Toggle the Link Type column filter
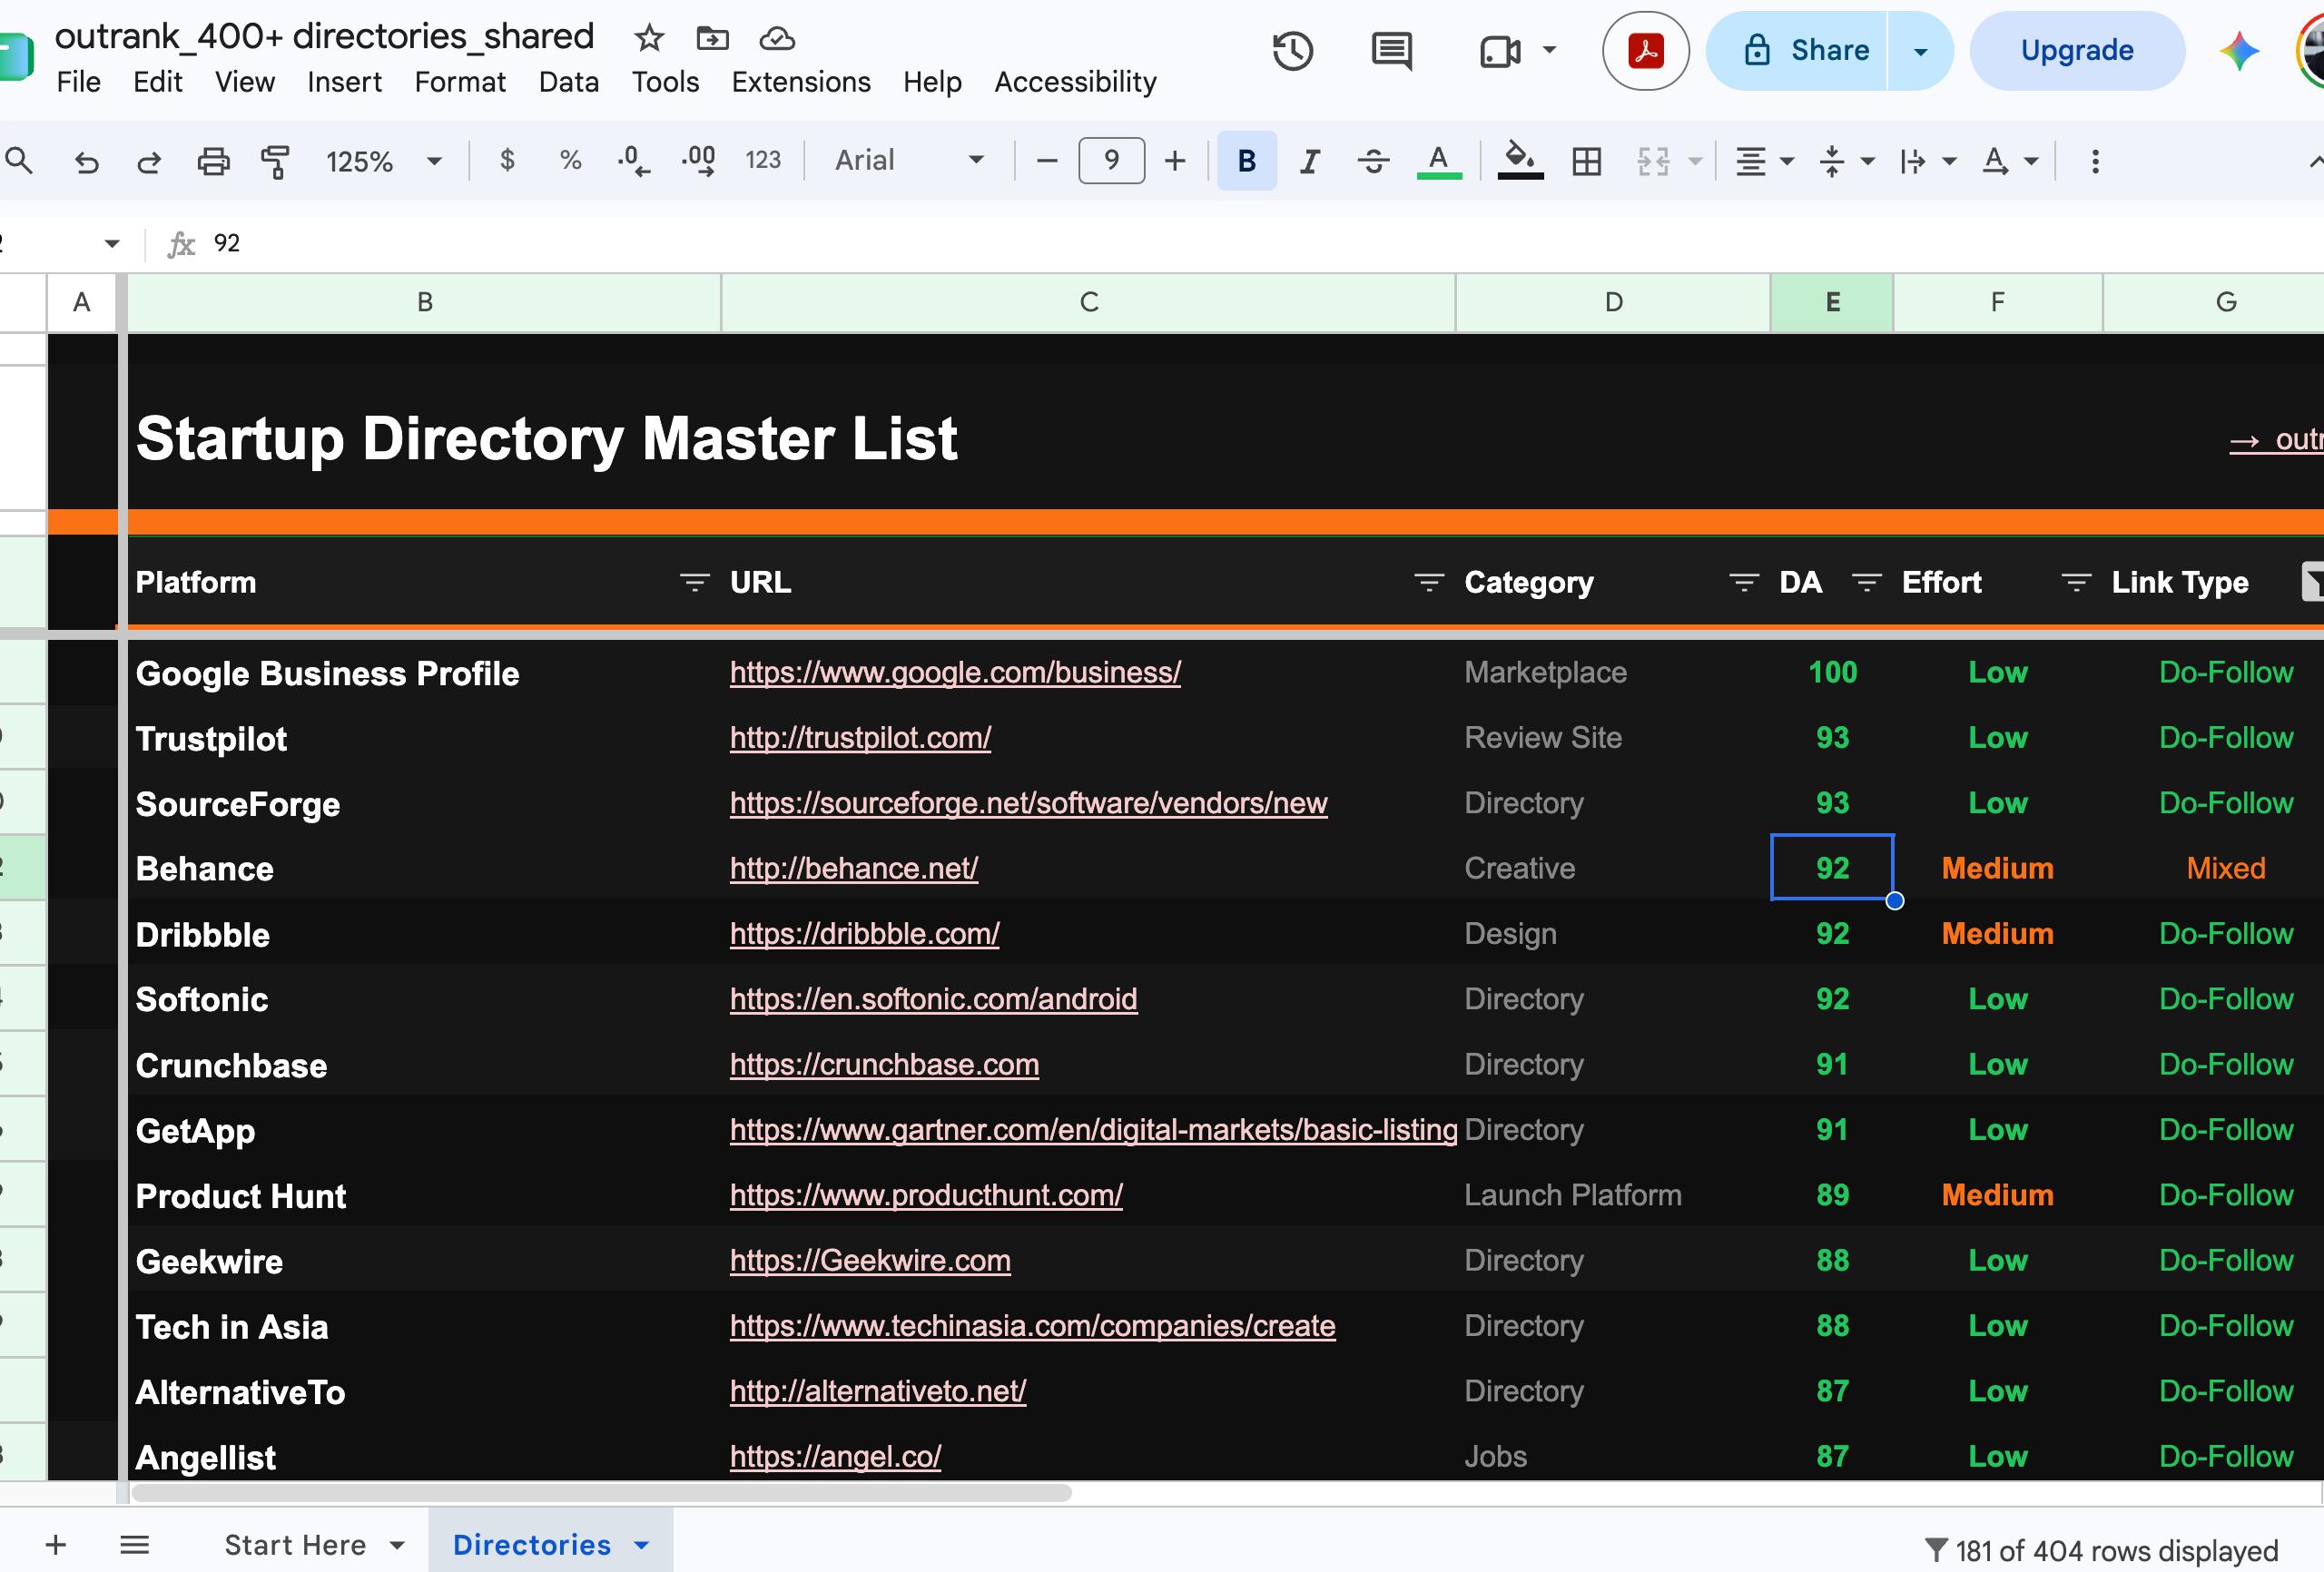This screenshot has height=1572, width=2324. 2312,582
